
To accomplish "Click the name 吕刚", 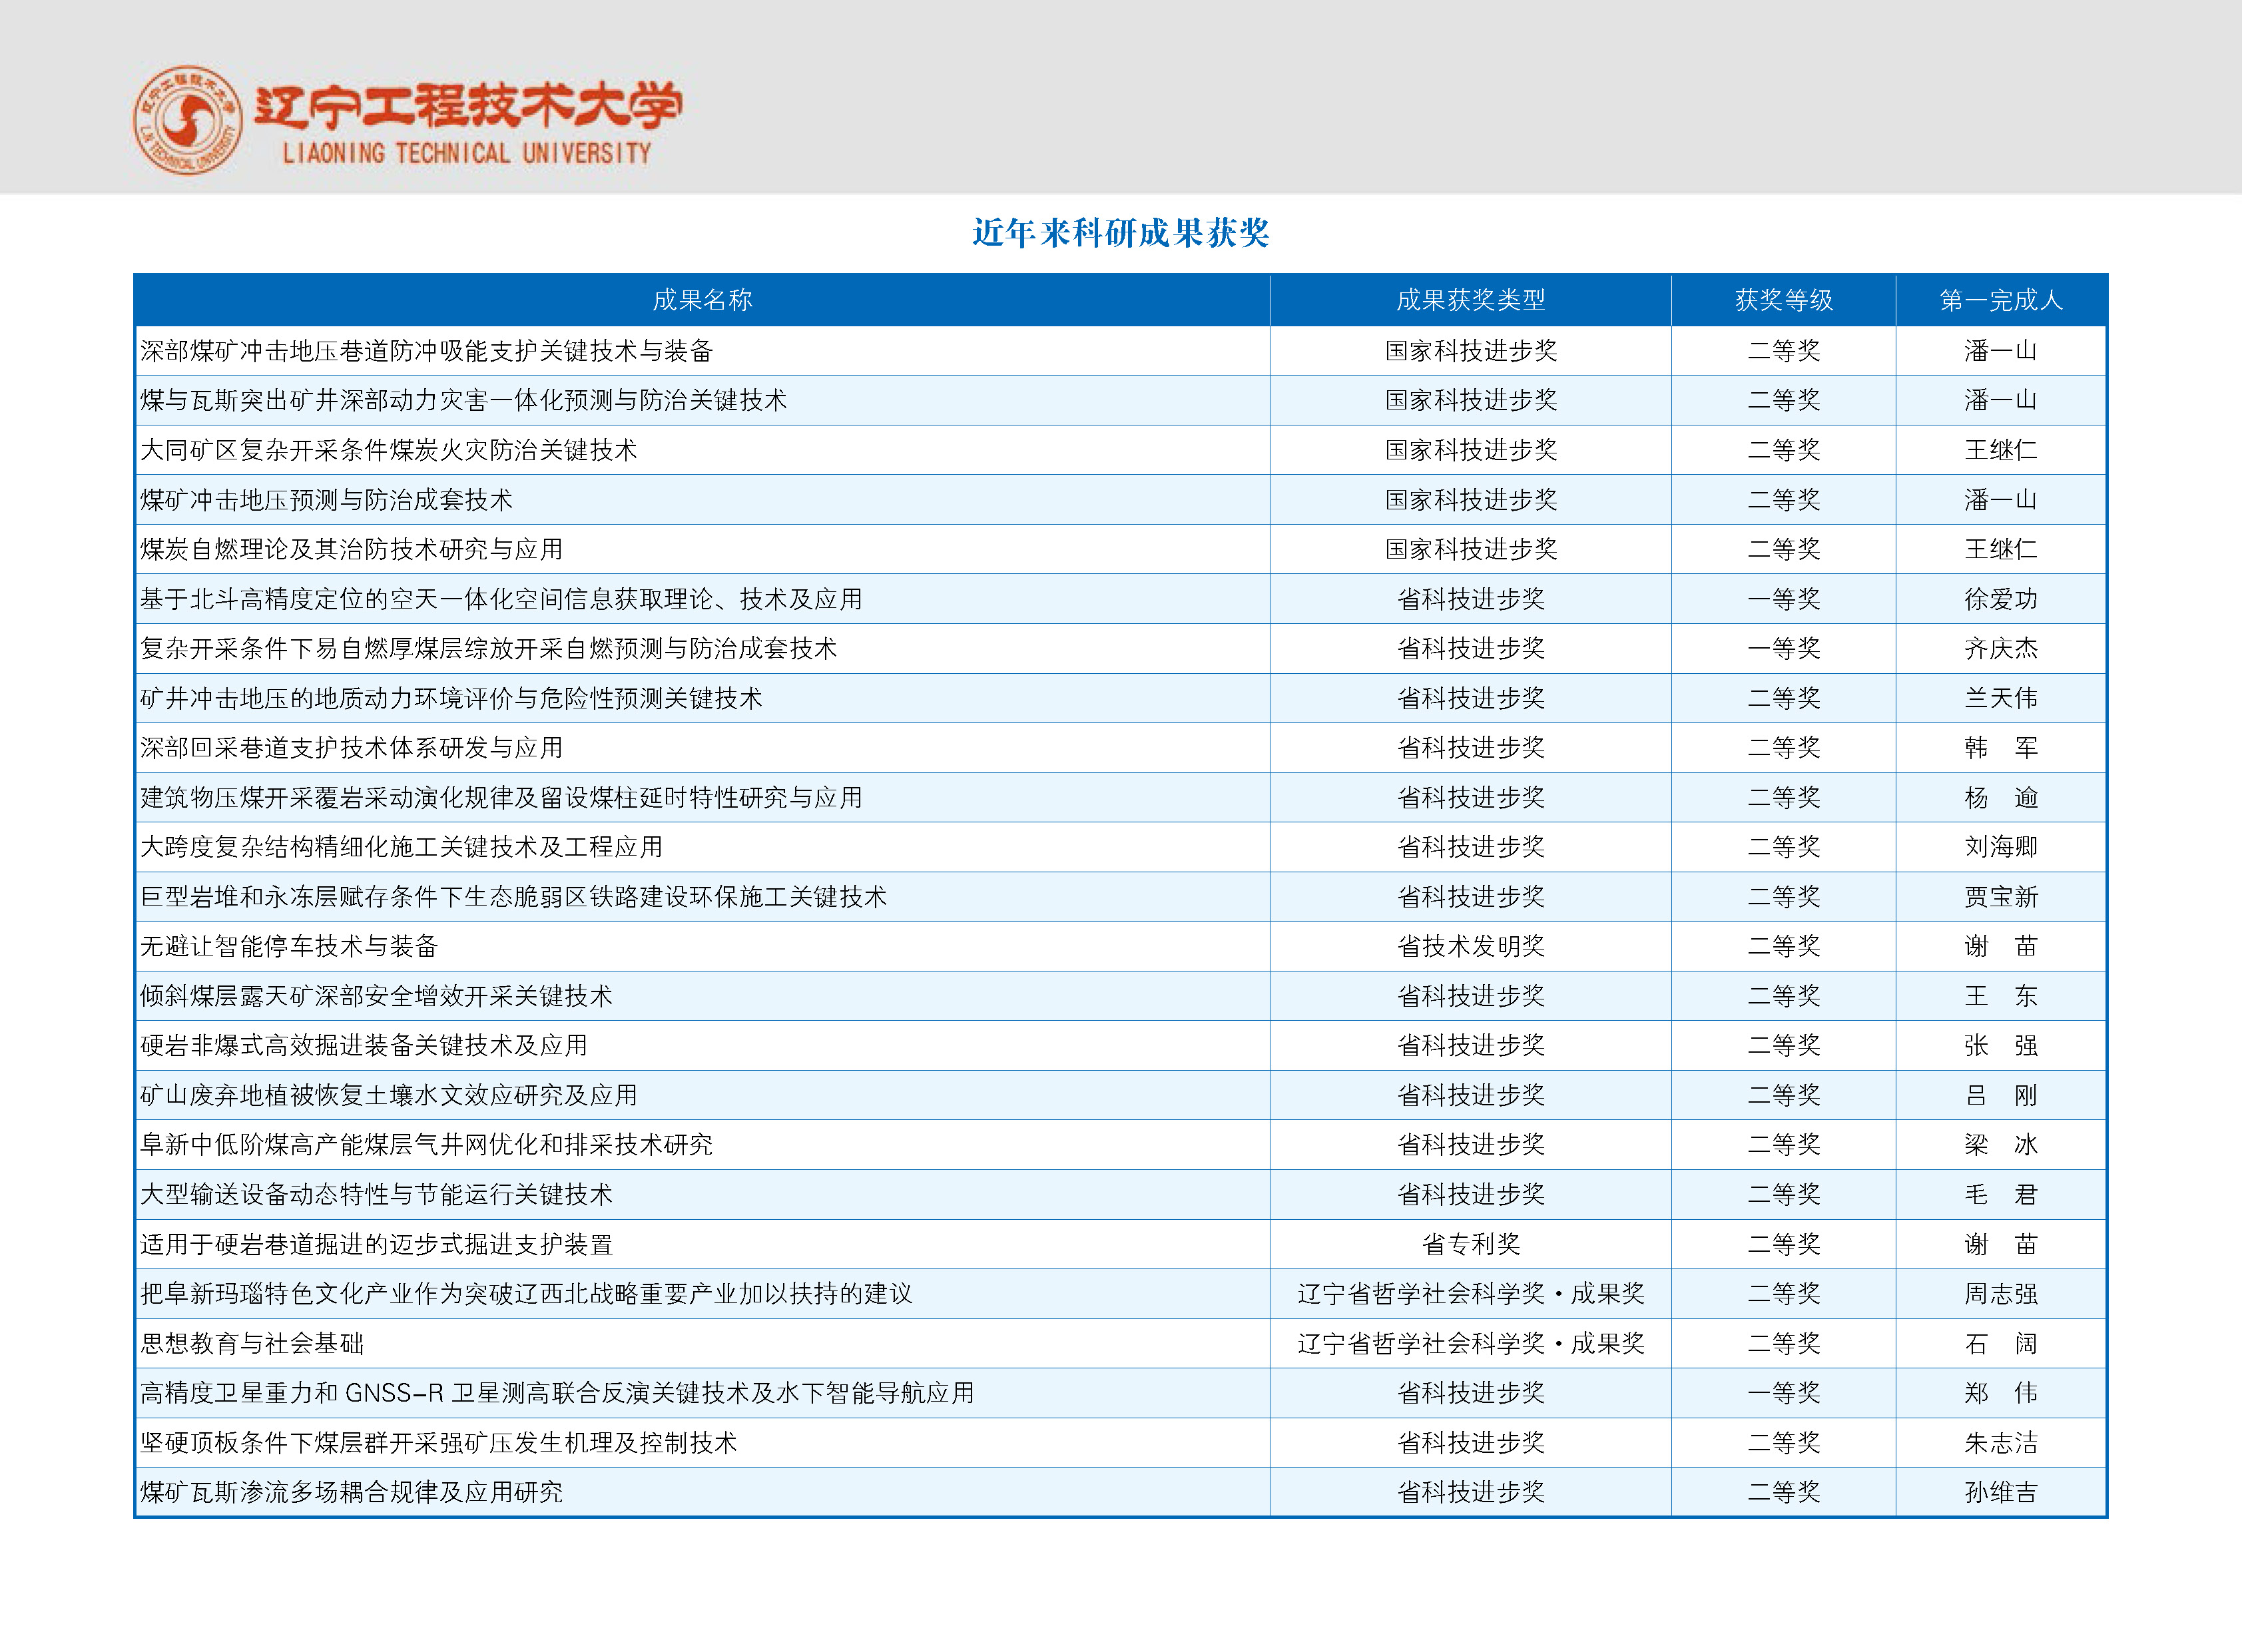I will click(2001, 1095).
